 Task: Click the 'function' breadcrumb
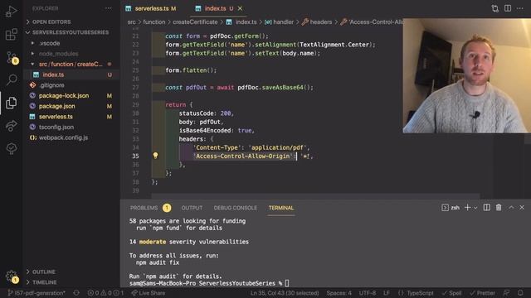click(154, 22)
